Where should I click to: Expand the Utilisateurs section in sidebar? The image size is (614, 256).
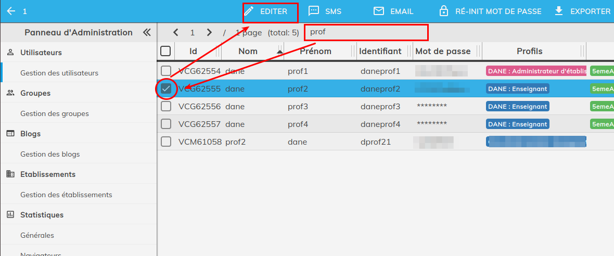41,53
